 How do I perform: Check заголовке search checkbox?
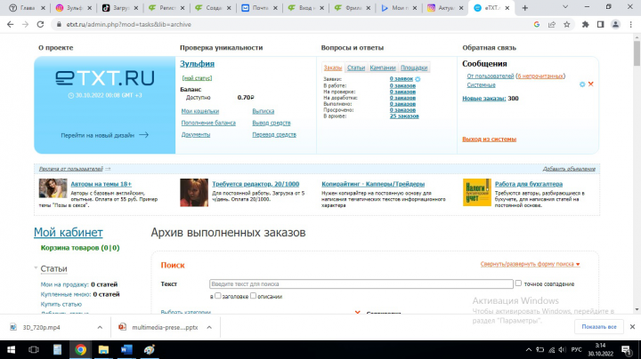[x=217, y=296]
